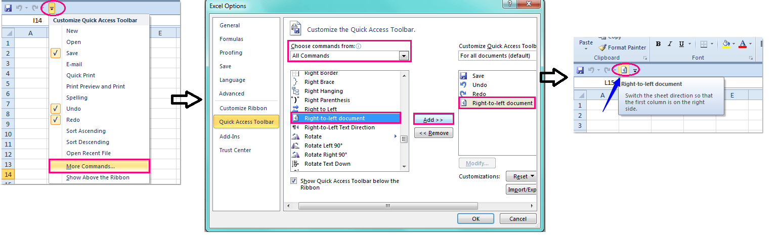Select Right-to-left document in commands list
Viewport: 781px width, 237px height.
pyautogui.click(x=345, y=118)
